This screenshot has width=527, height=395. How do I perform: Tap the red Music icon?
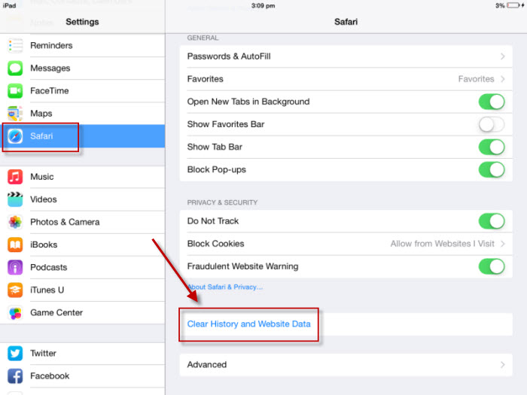15,177
